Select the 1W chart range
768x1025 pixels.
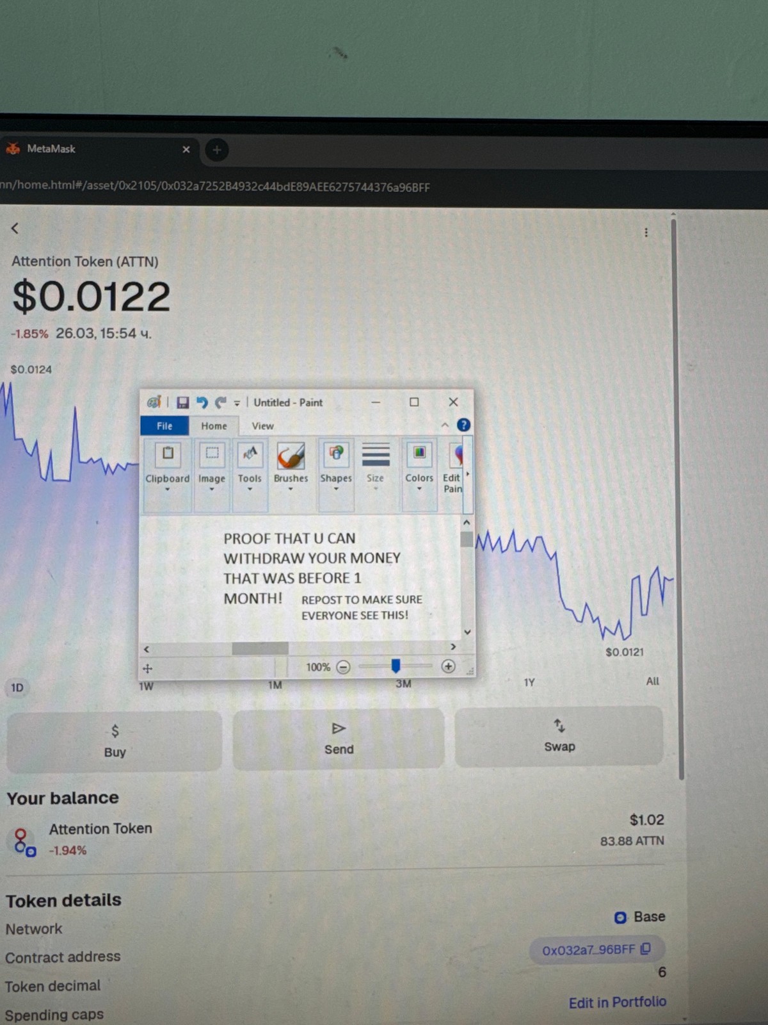point(146,686)
